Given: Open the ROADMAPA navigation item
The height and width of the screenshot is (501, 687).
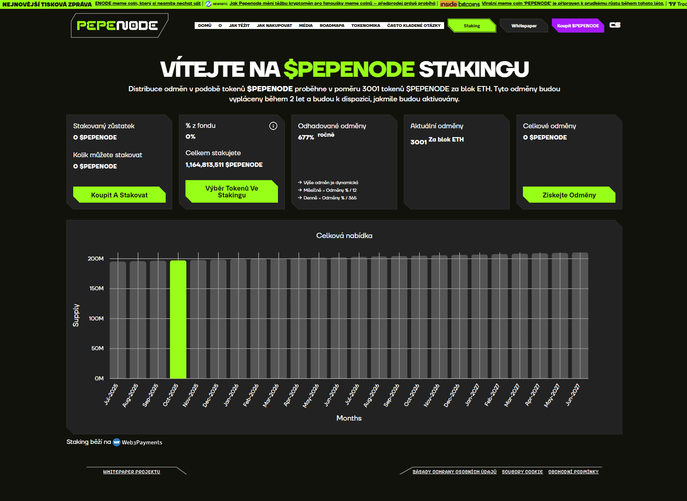Looking at the screenshot, I should coord(332,26).
